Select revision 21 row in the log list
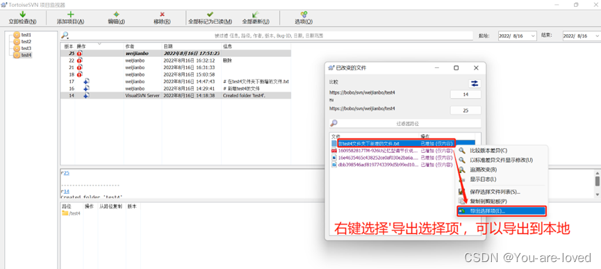Image resolution: width=601 pixels, height=269 pixels. (x=176, y=67)
